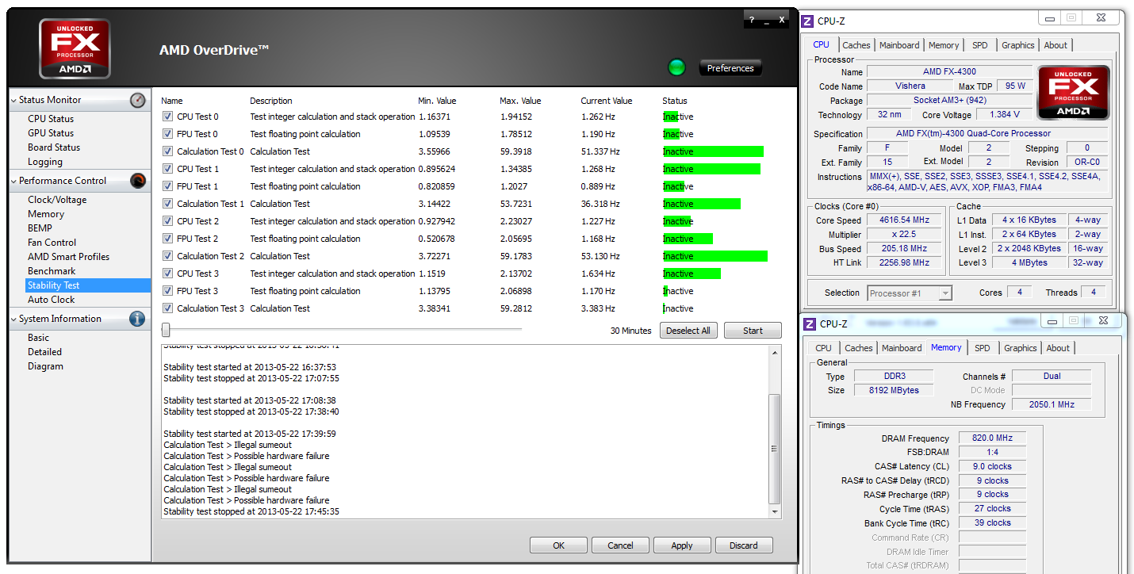Open About tab in upper CPU-Z

tap(1055, 45)
